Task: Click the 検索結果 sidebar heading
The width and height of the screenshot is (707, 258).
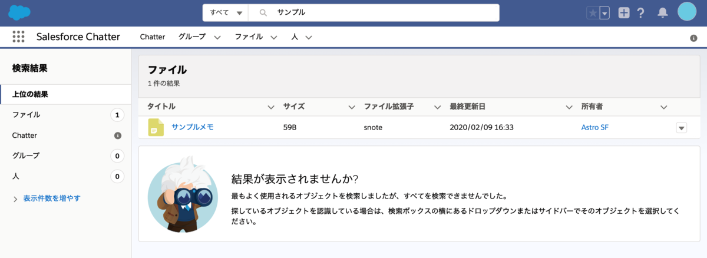Action: tap(30, 68)
